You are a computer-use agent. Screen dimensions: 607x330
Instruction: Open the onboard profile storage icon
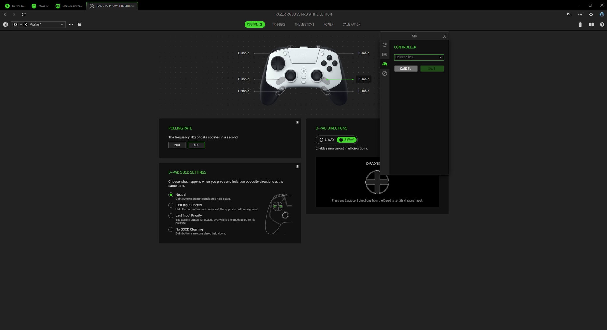tap(79, 25)
